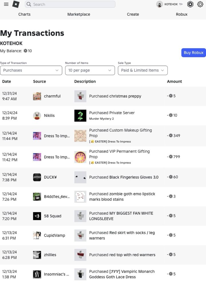
Task: Click the Nikilis source avatar
Action: (x=37, y=116)
